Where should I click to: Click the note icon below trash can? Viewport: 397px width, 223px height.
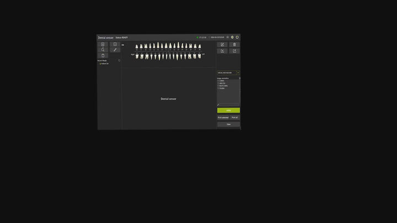point(234,51)
